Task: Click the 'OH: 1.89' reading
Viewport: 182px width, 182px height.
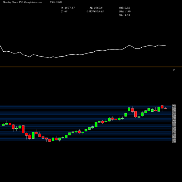Action: coord(125,12)
